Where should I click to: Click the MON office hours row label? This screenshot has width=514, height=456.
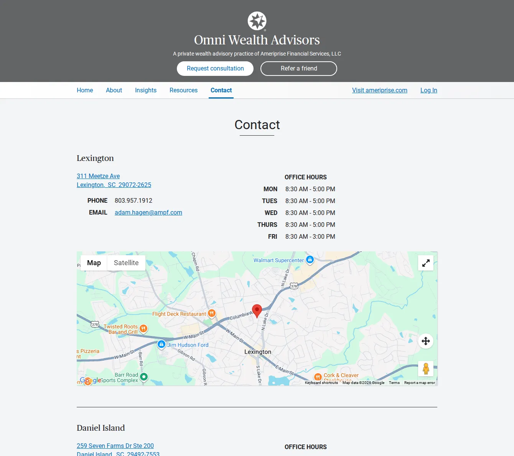pyautogui.click(x=270, y=189)
